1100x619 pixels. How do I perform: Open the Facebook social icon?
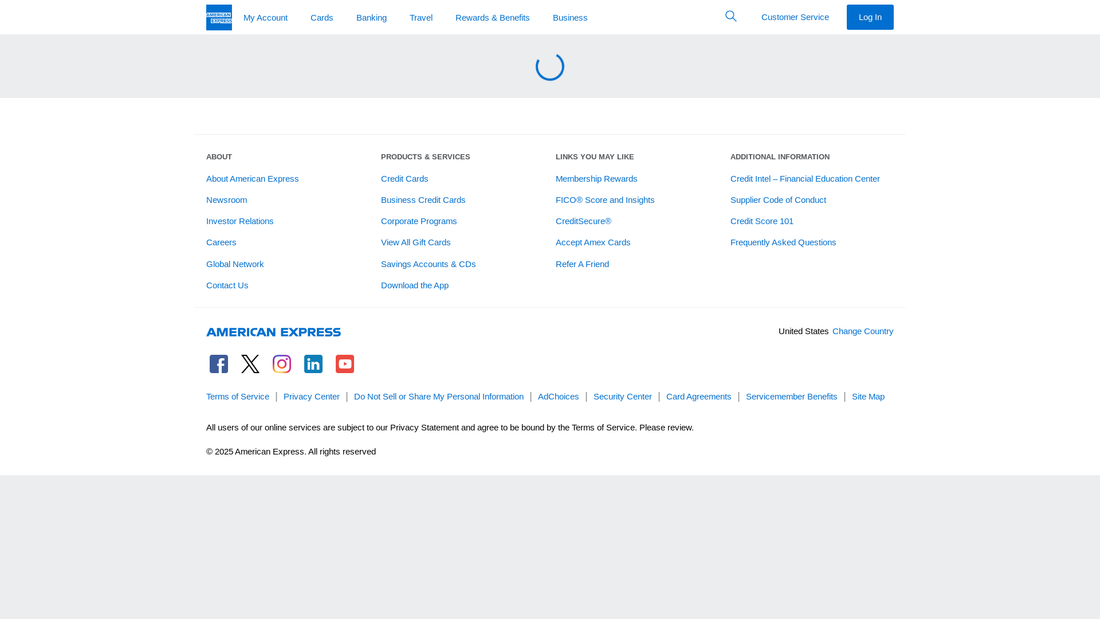click(x=219, y=364)
